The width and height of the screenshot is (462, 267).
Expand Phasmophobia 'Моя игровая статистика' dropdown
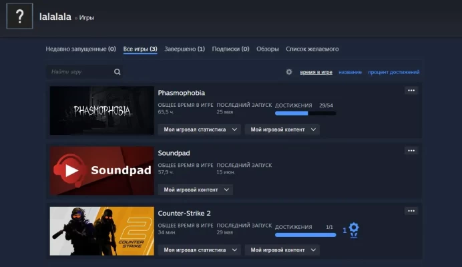(x=200, y=129)
